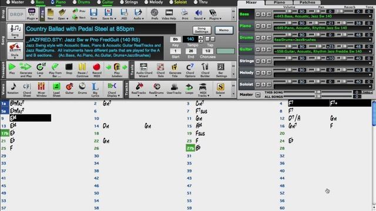This screenshot has width=376, height=211.
Task: Select the Soloist track radio button
Action: coord(171,2)
